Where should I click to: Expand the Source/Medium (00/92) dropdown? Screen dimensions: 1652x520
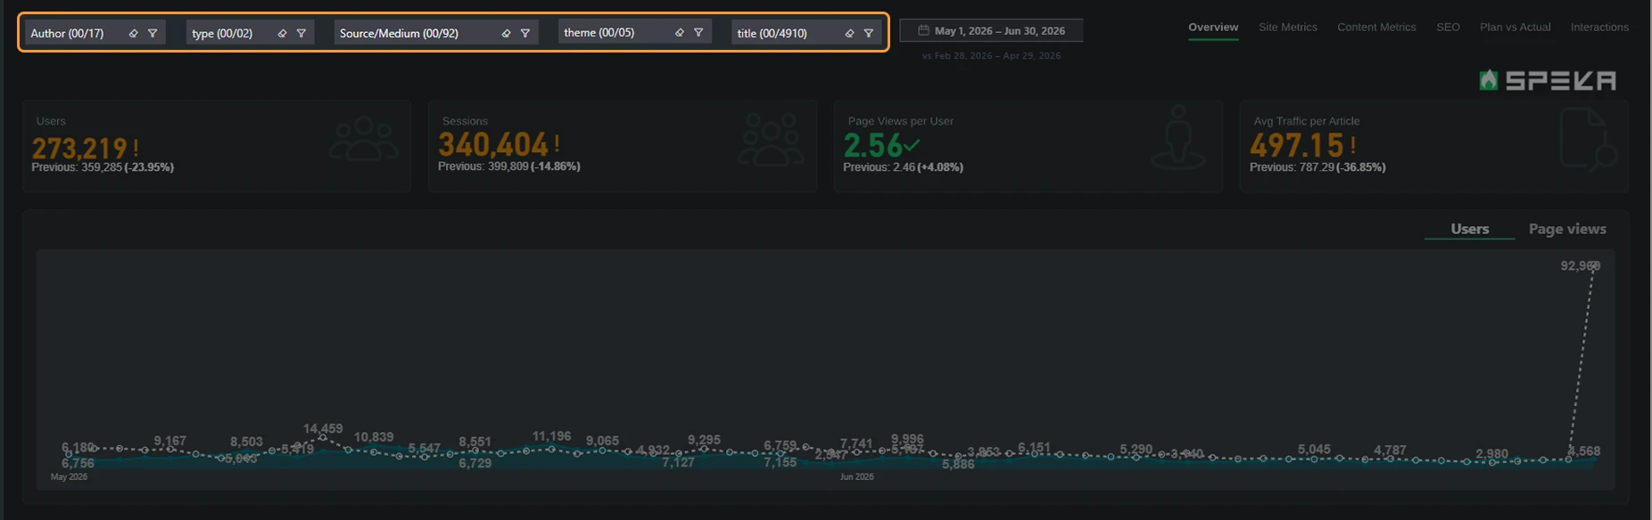pyautogui.click(x=436, y=33)
